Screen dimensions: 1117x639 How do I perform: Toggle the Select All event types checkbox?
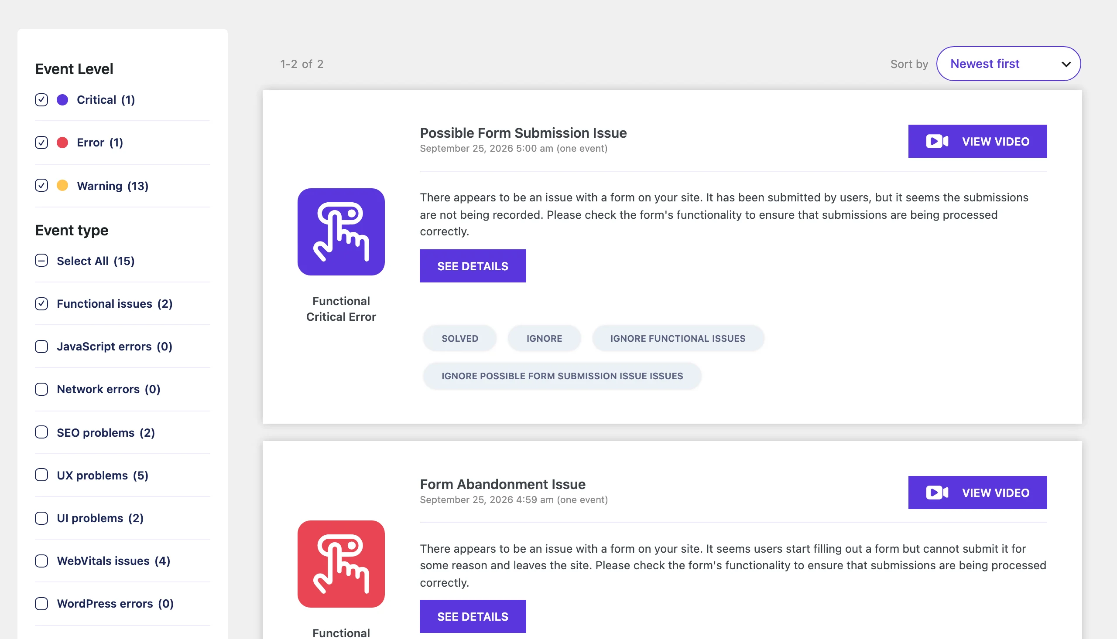41,261
